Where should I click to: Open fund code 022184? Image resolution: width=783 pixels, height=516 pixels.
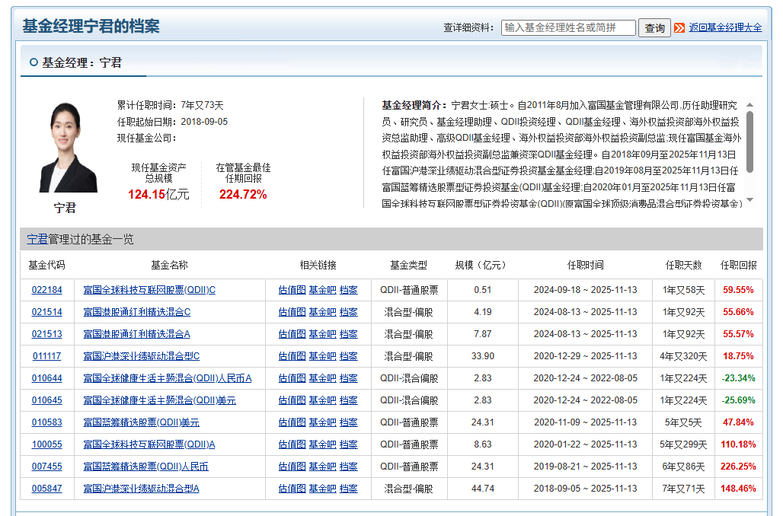click(47, 290)
